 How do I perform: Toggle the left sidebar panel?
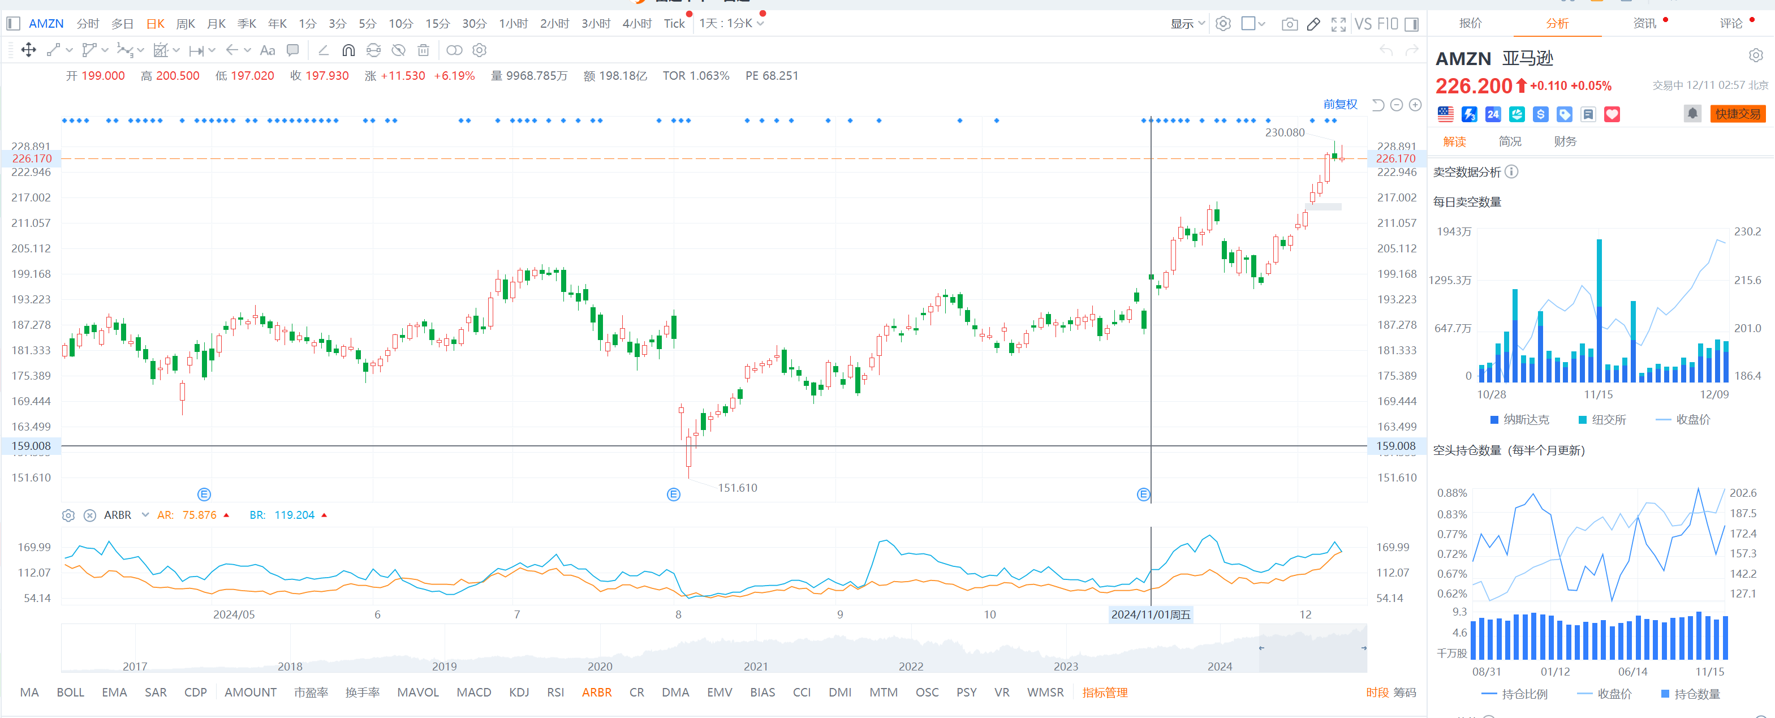(x=13, y=23)
